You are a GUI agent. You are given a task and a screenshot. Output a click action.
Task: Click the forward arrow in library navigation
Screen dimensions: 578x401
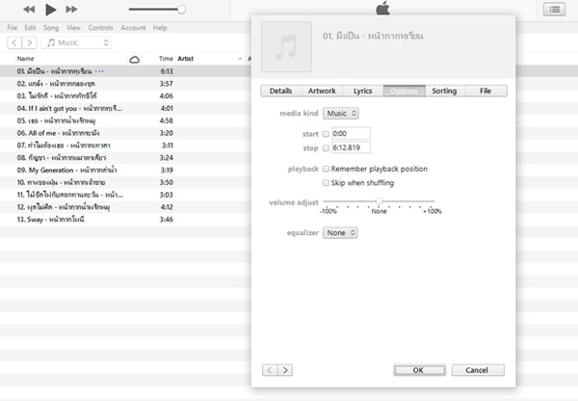coord(30,42)
